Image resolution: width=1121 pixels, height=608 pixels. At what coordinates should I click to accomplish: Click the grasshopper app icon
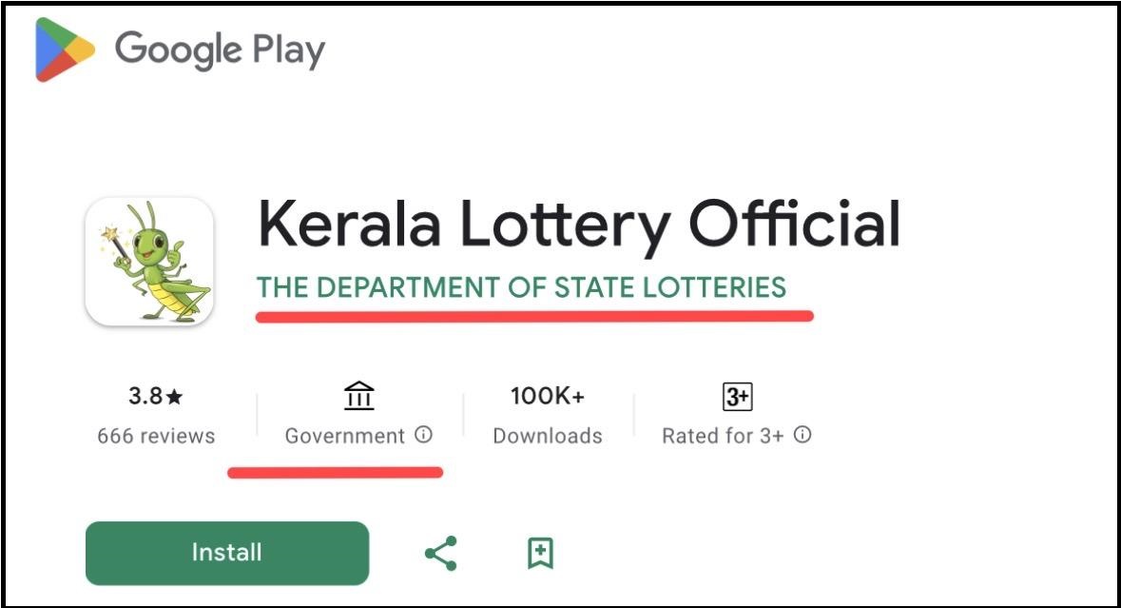tap(149, 262)
